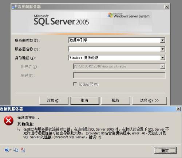Click the help question mark icon
The height and width of the screenshot is (158, 182).
click(x=7, y=150)
